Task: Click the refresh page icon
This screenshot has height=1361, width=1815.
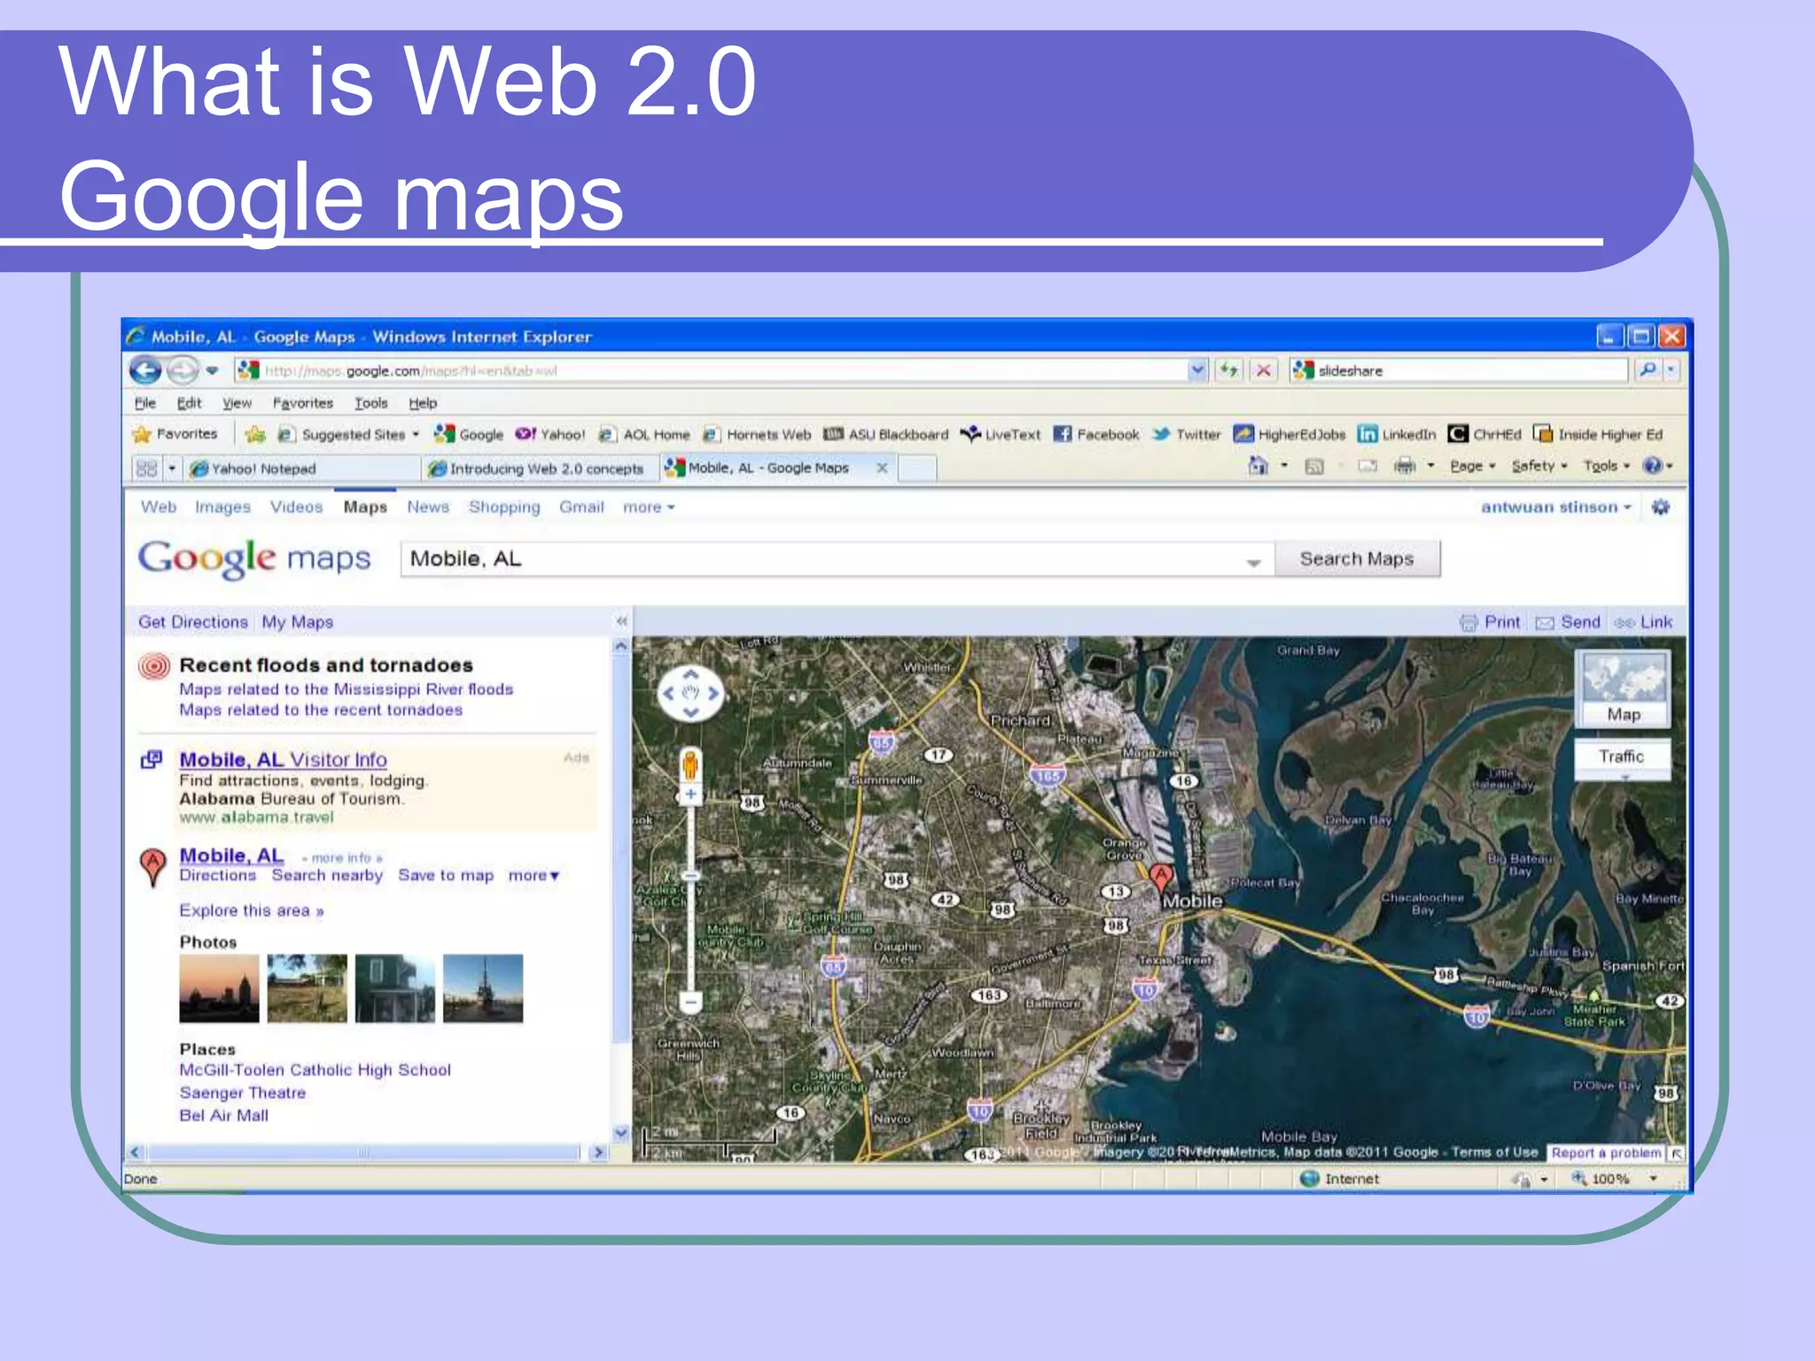Action: click(x=1228, y=370)
